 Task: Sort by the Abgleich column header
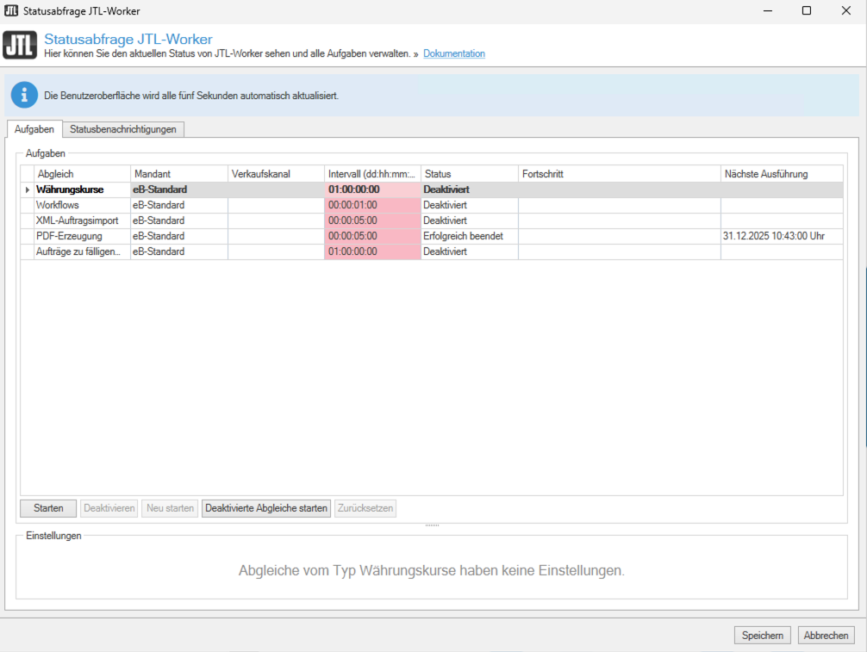(82, 174)
